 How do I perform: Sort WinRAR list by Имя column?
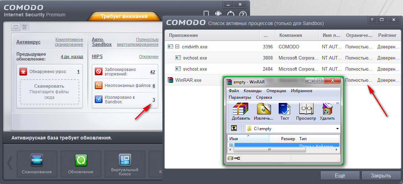pos(248,139)
